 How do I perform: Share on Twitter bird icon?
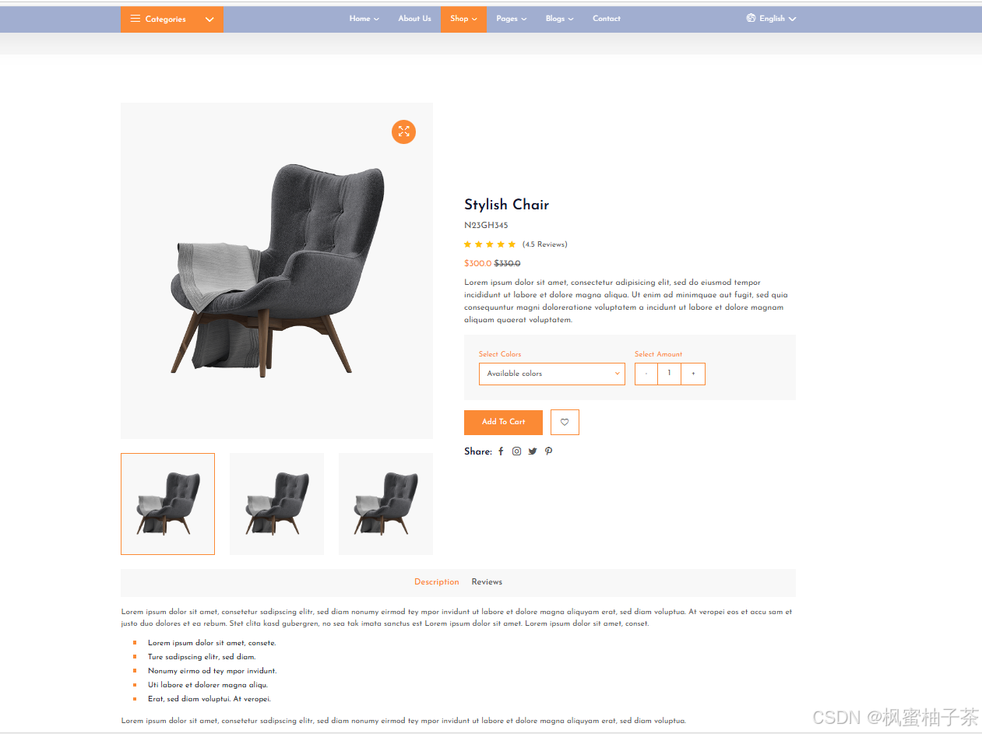point(533,451)
